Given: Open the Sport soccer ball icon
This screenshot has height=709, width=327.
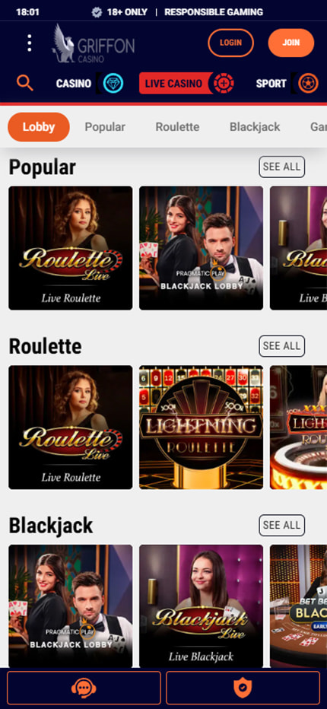Looking at the screenshot, I should [308, 83].
